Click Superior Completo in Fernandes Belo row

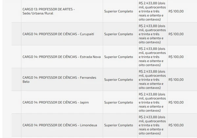click(x=119, y=80)
